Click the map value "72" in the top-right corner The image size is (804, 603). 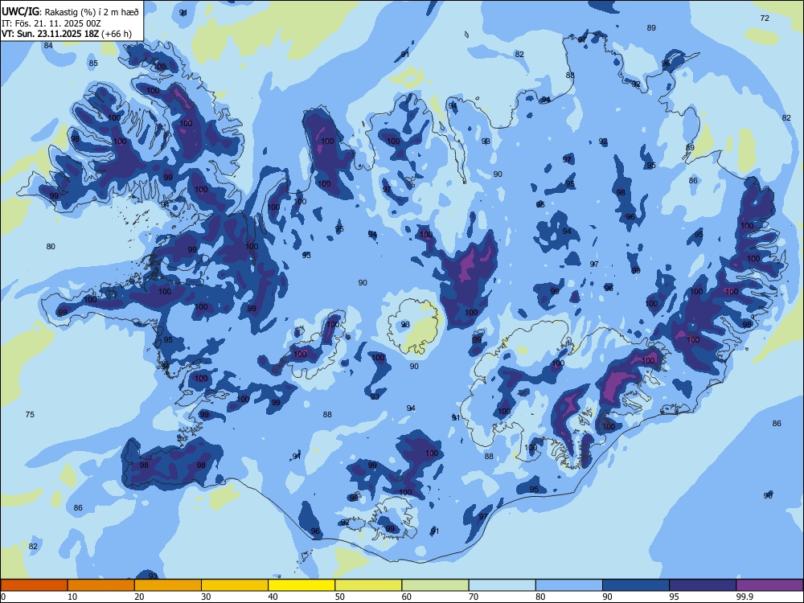765,18
